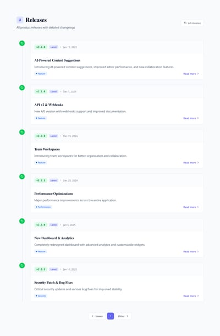
Task: Click the timeline marker for v2.4.0
Action: pos(22,43)
